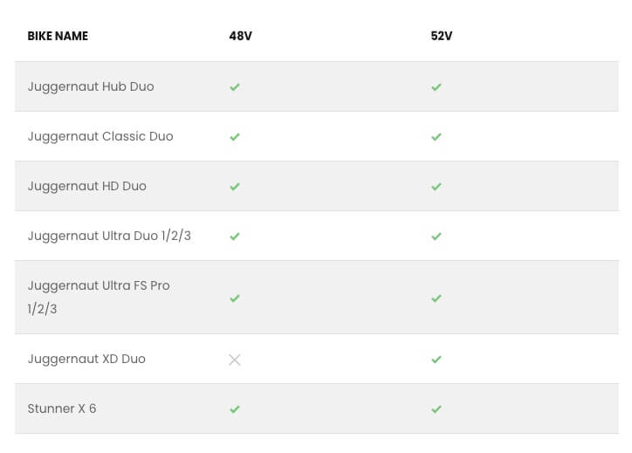
Task: Click the 52V checkmark for Juggernaut HD Duo
Action: [x=436, y=187]
